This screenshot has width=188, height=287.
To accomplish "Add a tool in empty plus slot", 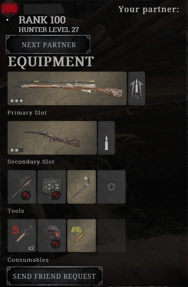I will 111,187.
